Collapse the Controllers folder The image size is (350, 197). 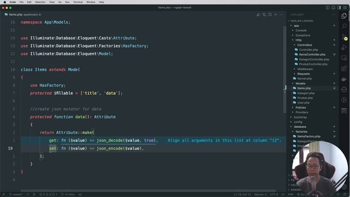click(x=305, y=45)
